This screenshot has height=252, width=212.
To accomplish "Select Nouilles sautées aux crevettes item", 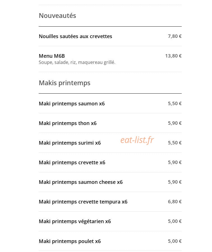I will click(110, 36).
